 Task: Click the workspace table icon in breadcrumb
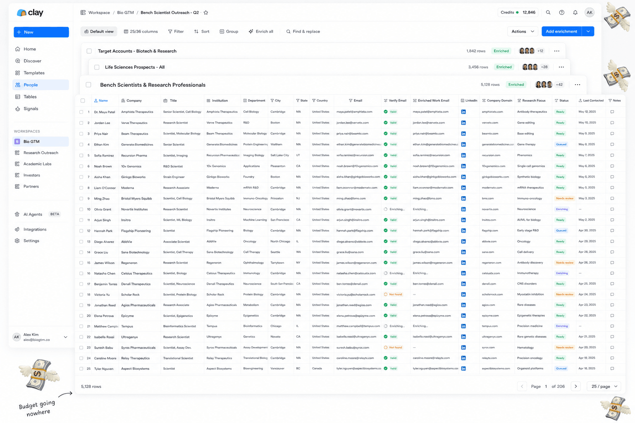tap(83, 12)
